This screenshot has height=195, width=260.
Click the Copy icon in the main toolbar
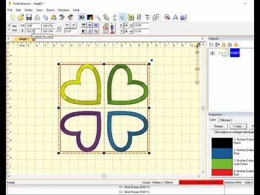click(45, 17)
